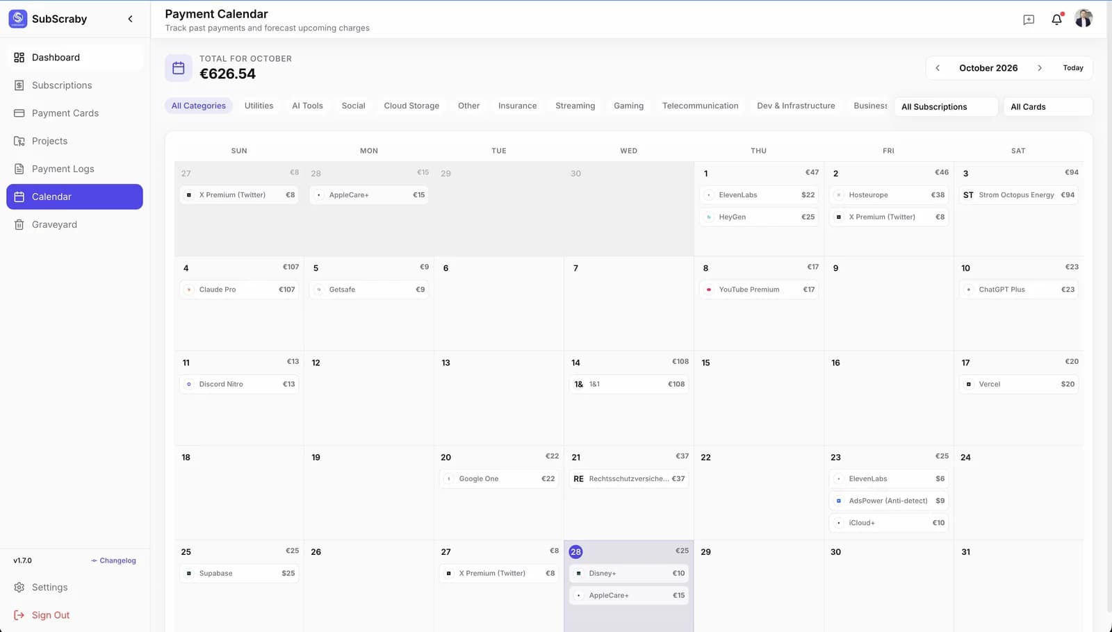Filter by AI Tools category
Screen dimensions: 1112x632
307,106
